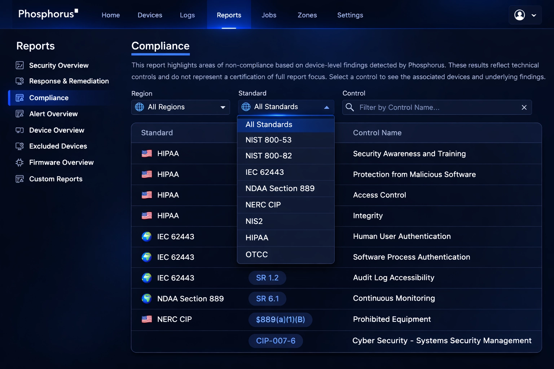Image resolution: width=554 pixels, height=369 pixels.
Task: Click the globe icon beside IEC 62443 row
Action: point(147,237)
